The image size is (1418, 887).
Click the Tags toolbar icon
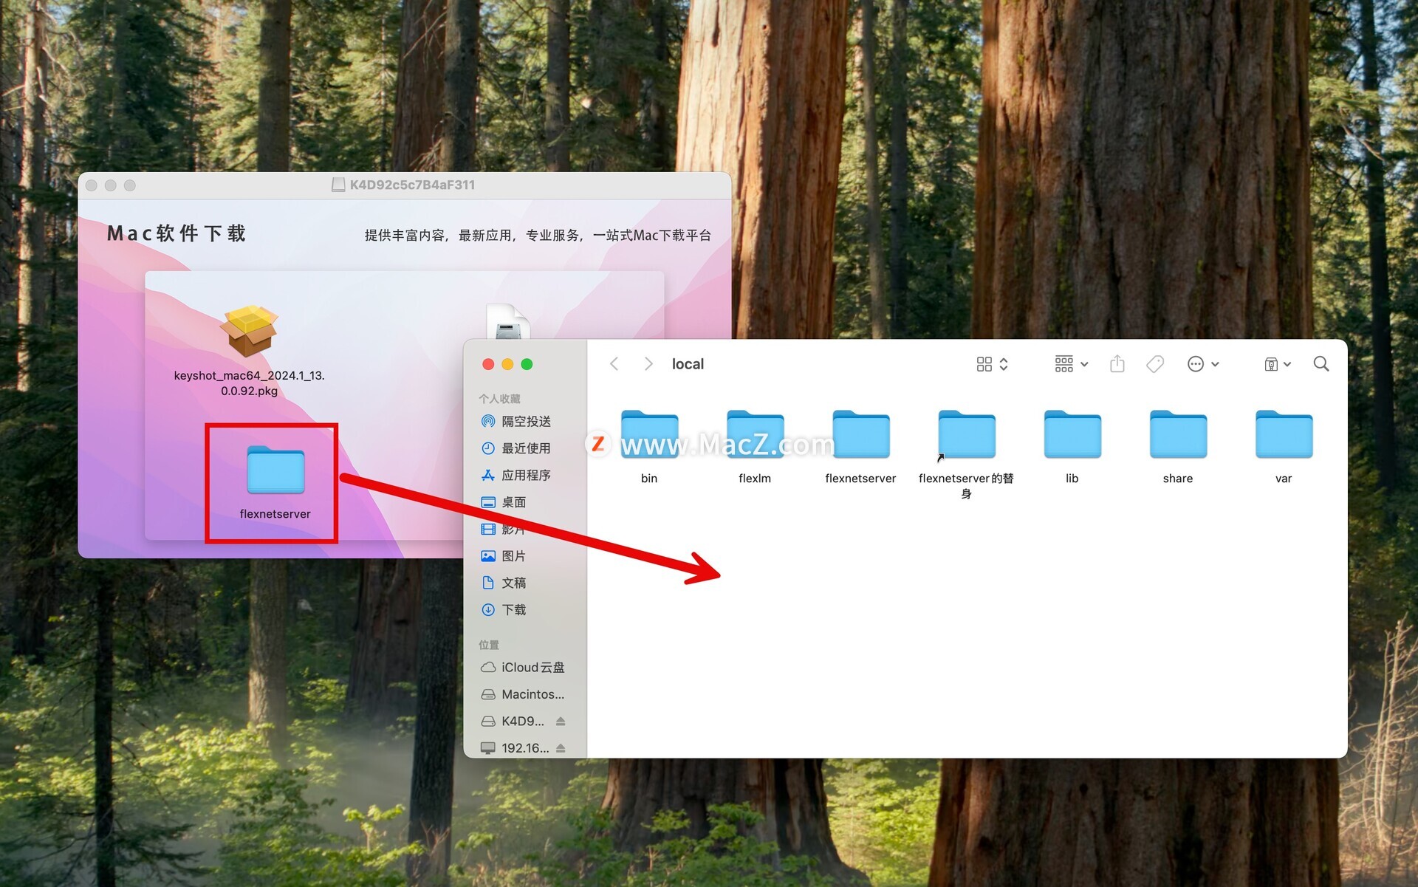1155,363
